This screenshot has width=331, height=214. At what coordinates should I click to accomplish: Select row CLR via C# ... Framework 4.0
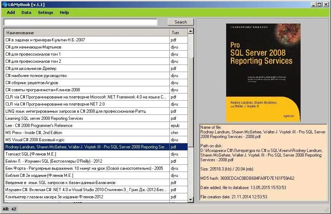pos(96,97)
